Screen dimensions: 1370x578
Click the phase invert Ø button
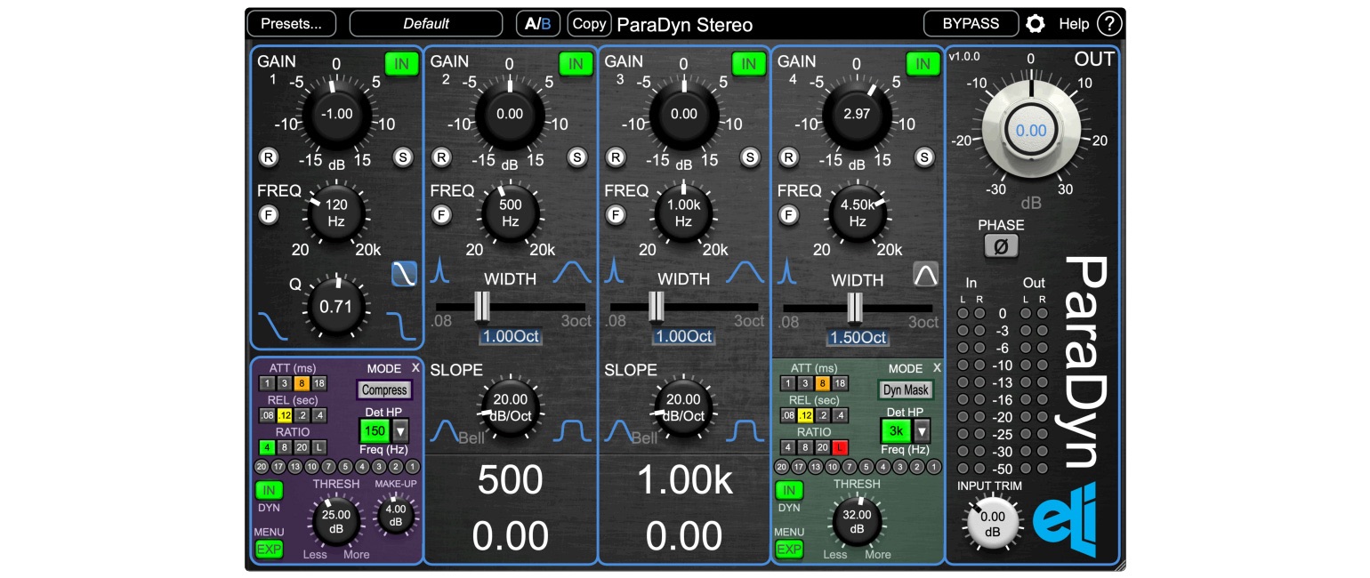click(x=1001, y=246)
